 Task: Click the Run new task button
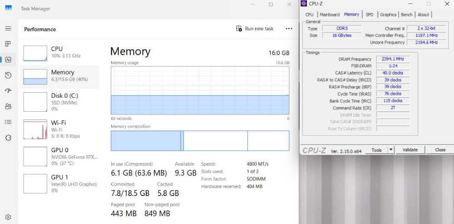coord(255,29)
